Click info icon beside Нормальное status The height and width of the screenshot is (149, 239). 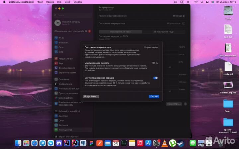184,24
